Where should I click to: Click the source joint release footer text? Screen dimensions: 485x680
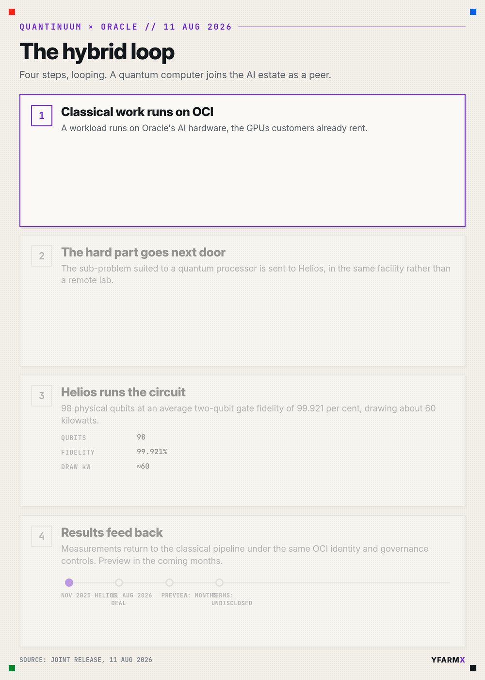86,660
